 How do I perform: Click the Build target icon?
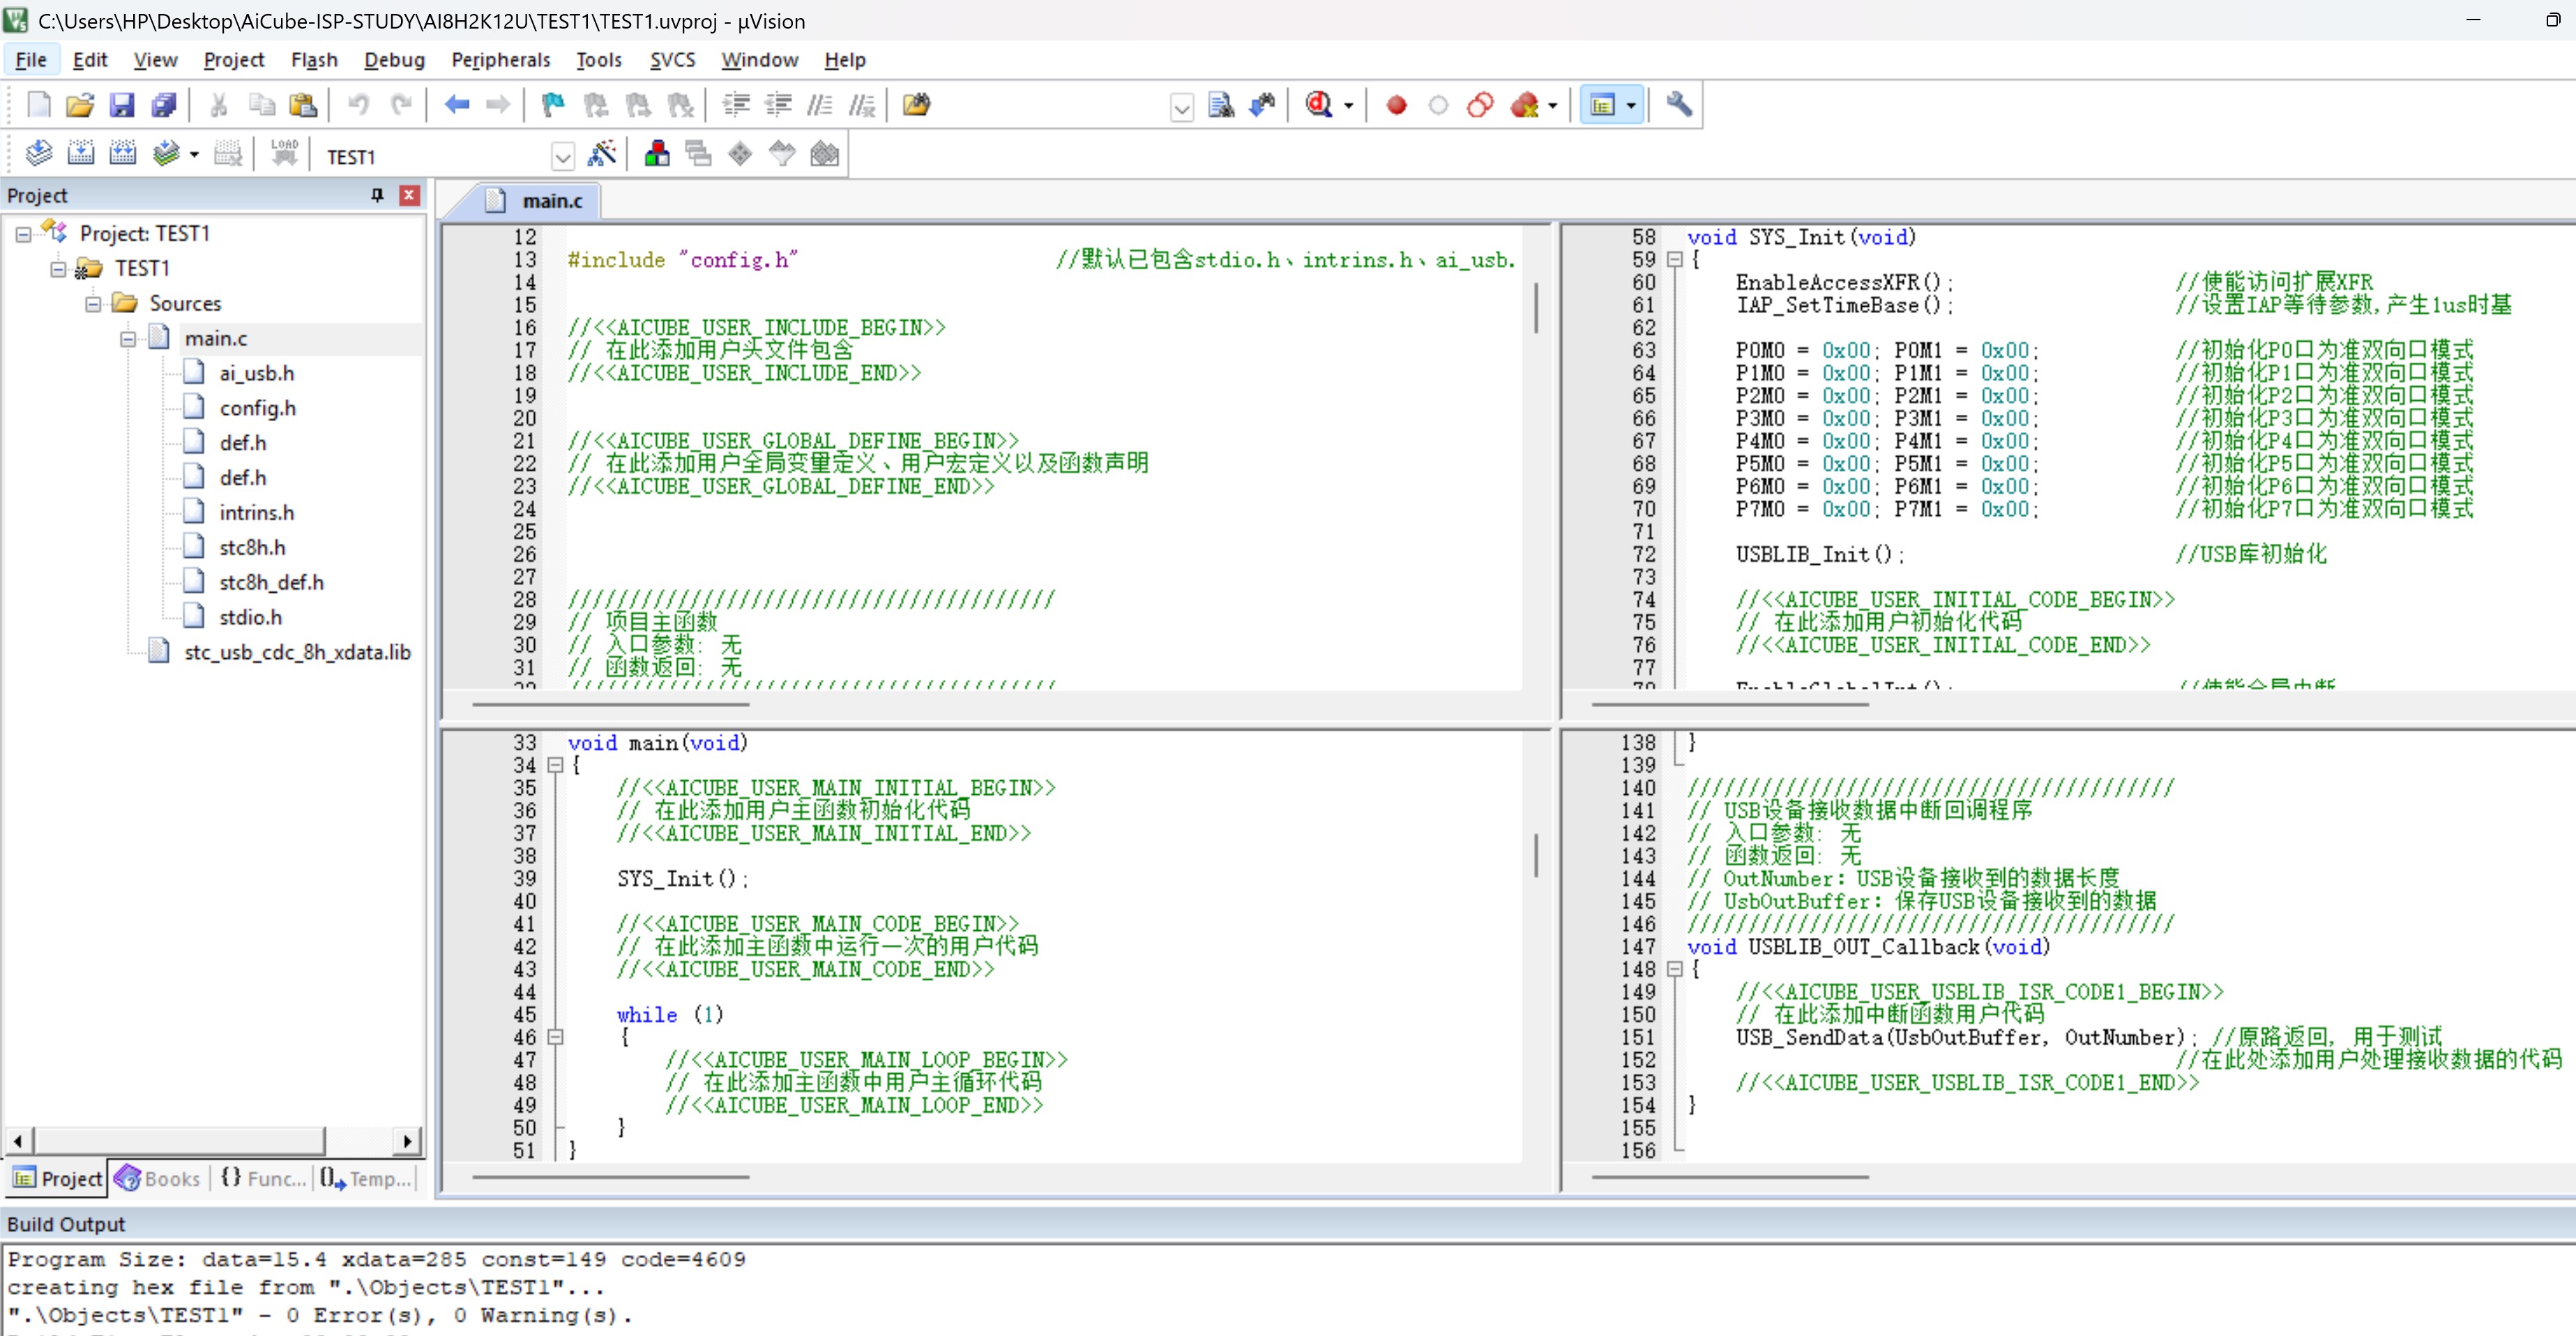pos(80,154)
